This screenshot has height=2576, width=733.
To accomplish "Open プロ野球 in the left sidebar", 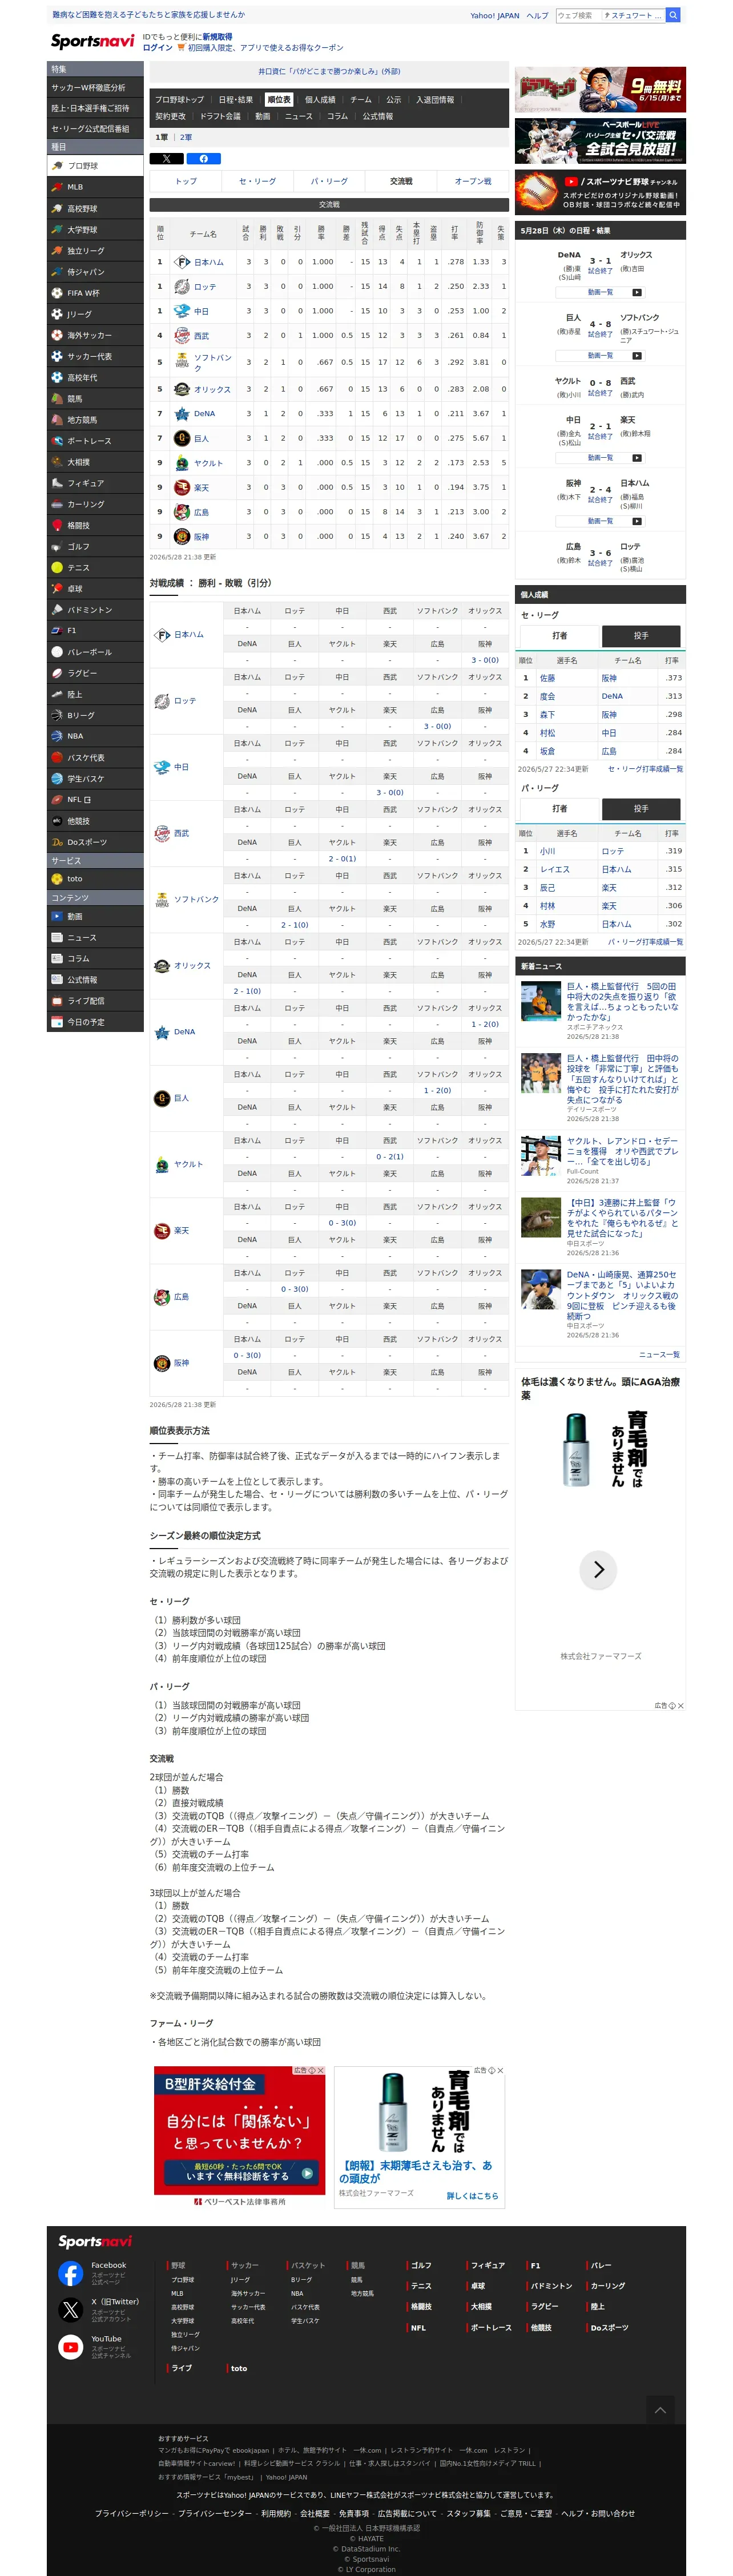I will 95,166.
